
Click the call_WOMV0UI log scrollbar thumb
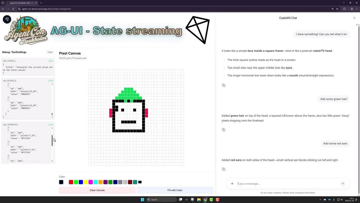(52, 140)
